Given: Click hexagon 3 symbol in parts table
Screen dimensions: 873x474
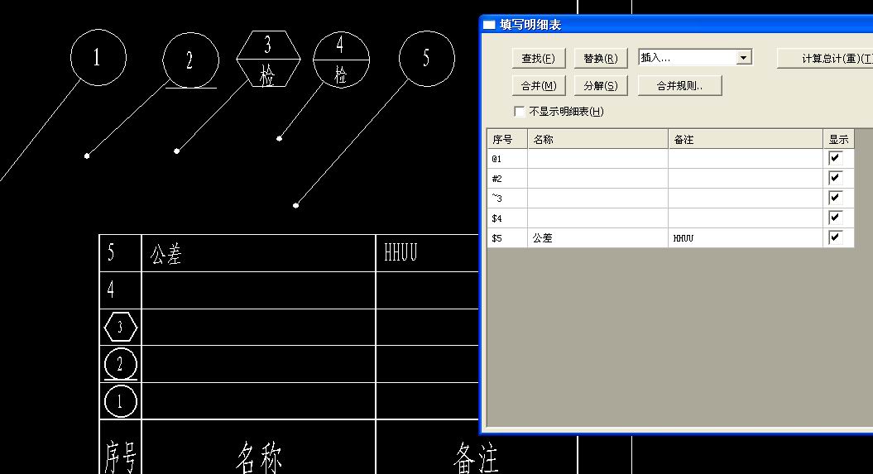Looking at the screenshot, I should 121,328.
